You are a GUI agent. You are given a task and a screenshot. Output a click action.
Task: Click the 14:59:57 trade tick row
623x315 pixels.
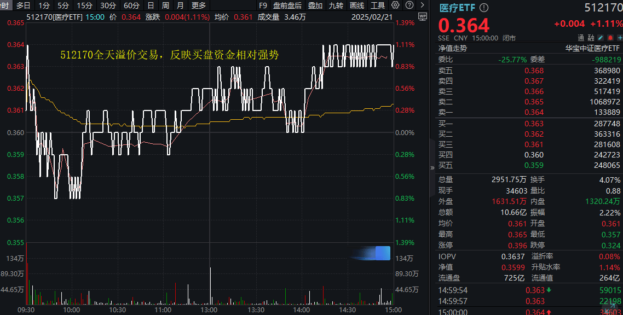coord(529,301)
